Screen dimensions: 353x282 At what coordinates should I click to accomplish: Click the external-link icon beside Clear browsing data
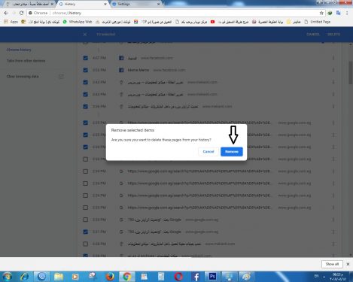(x=62, y=76)
